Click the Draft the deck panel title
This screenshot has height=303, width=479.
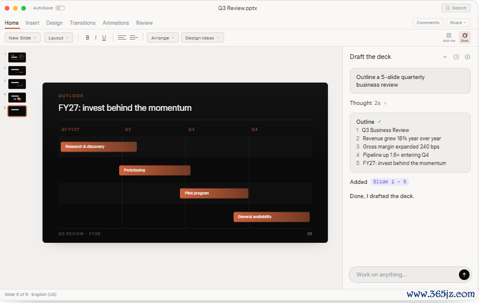370,57
